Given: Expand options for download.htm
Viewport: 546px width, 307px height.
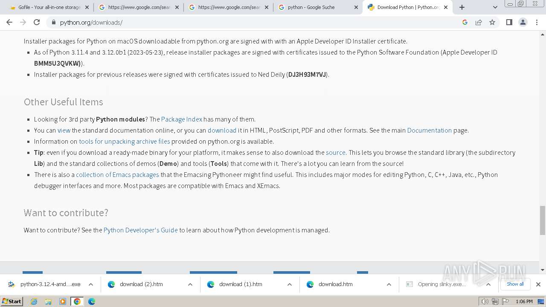Looking at the screenshot, I should click(x=389, y=284).
